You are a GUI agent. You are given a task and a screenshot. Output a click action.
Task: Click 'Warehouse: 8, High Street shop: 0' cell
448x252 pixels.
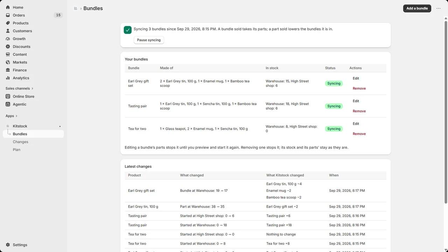tap(292, 129)
